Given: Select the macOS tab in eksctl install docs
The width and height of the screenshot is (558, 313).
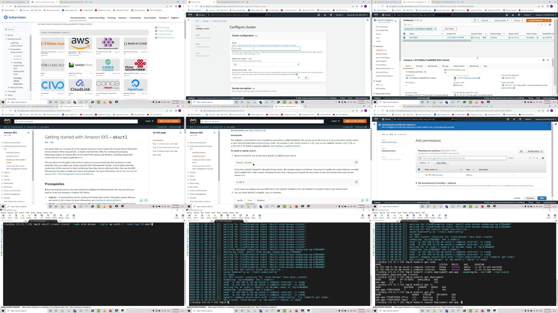Looking at the screenshot, I should click(x=240, y=200).
